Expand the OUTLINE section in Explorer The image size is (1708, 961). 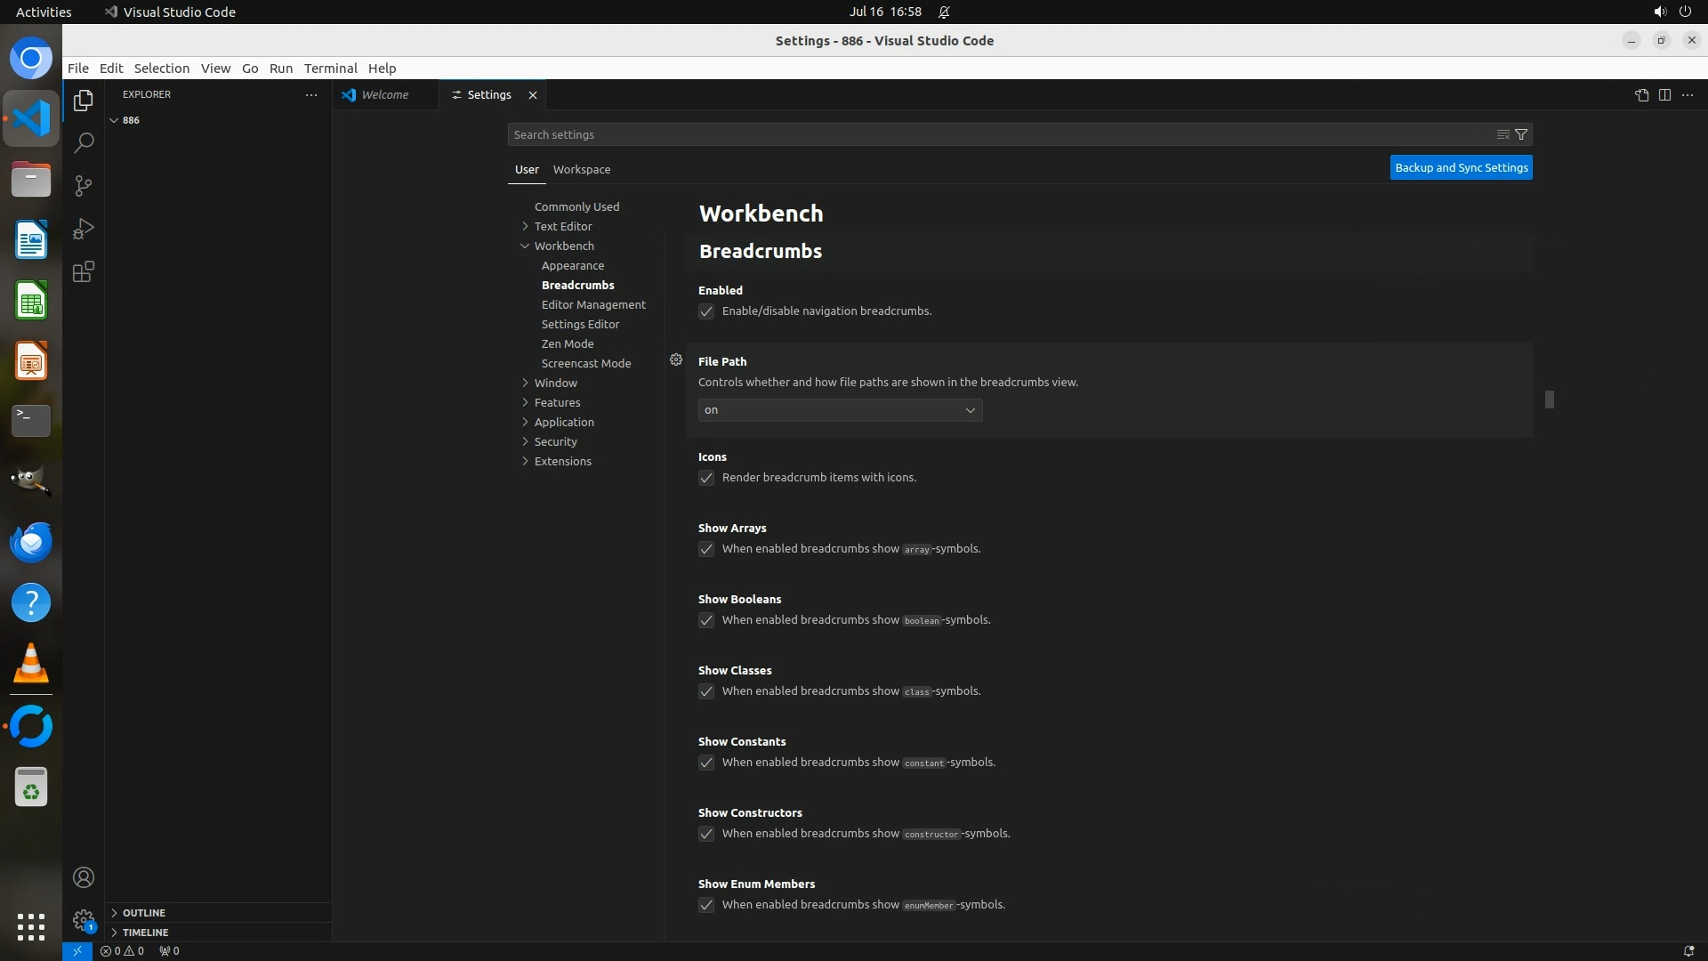143,913
